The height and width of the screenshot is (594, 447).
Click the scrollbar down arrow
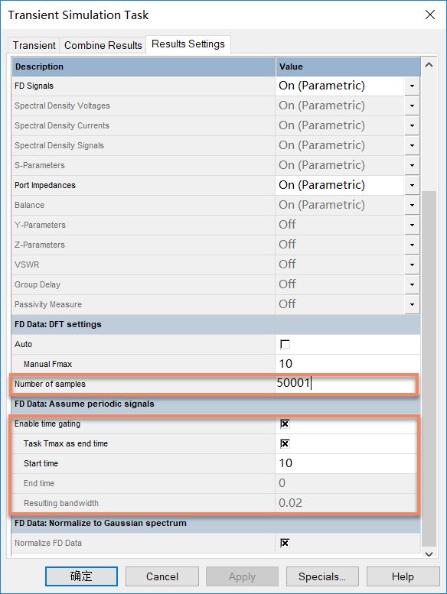point(429,553)
